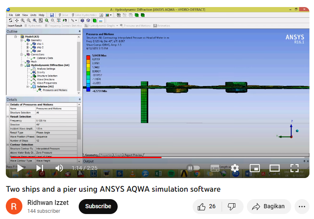Open the Hydrodynamic Graphs dropdown arrow

click(x=117, y=26)
